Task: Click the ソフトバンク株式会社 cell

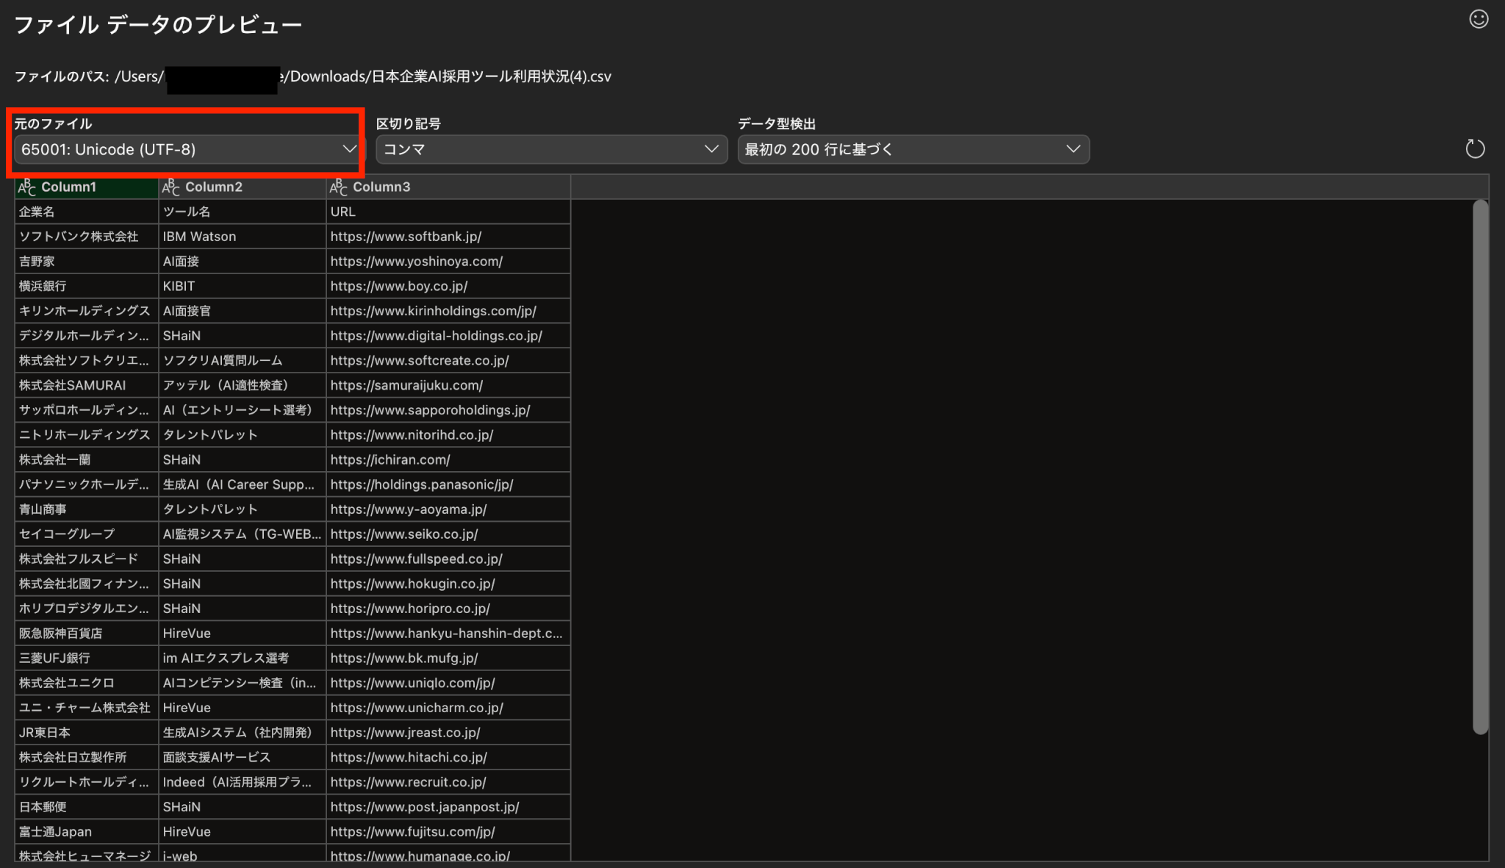Action: [79, 237]
